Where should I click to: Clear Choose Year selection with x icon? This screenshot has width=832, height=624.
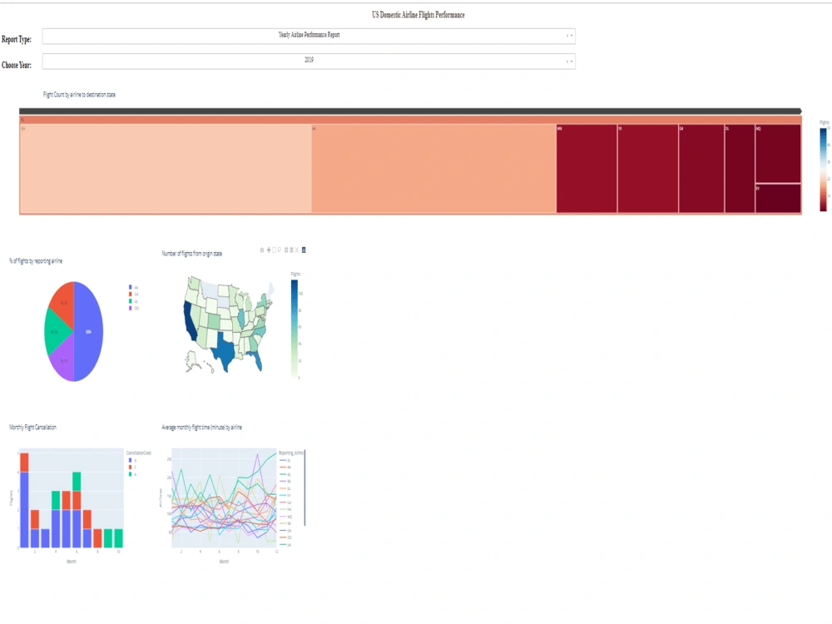pos(567,62)
